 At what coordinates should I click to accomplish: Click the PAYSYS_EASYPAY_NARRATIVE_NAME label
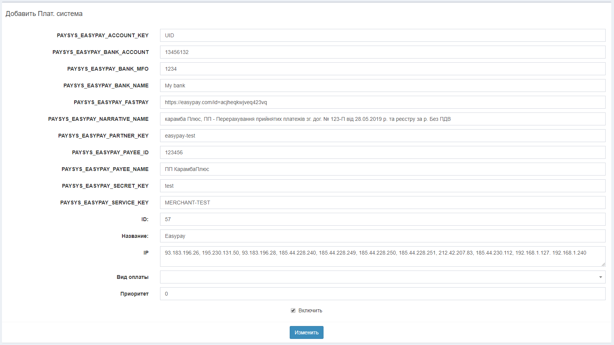click(x=98, y=119)
